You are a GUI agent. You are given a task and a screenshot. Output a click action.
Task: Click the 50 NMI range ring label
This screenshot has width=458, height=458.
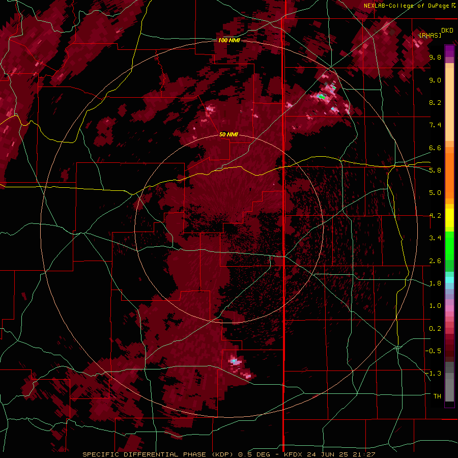[x=228, y=134]
